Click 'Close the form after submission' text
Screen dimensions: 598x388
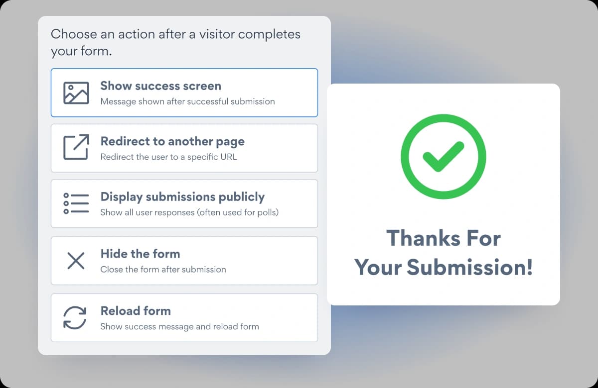click(163, 270)
